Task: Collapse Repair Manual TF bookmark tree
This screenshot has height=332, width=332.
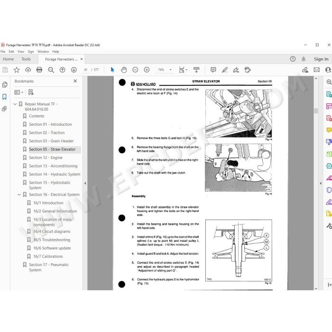Action: point(15,104)
